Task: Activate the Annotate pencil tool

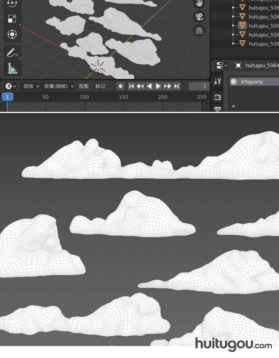Action: pyautogui.click(x=12, y=53)
